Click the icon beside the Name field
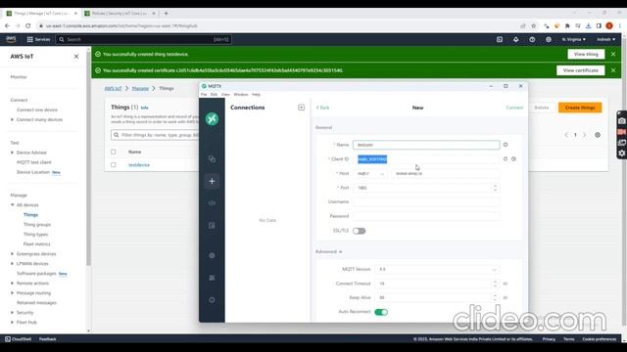 tap(506, 145)
